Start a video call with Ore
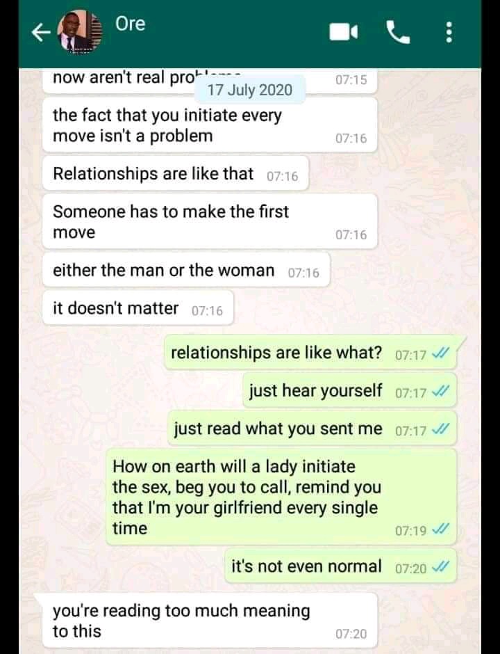The height and width of the screenshot is (654, 500). [344, 33]
